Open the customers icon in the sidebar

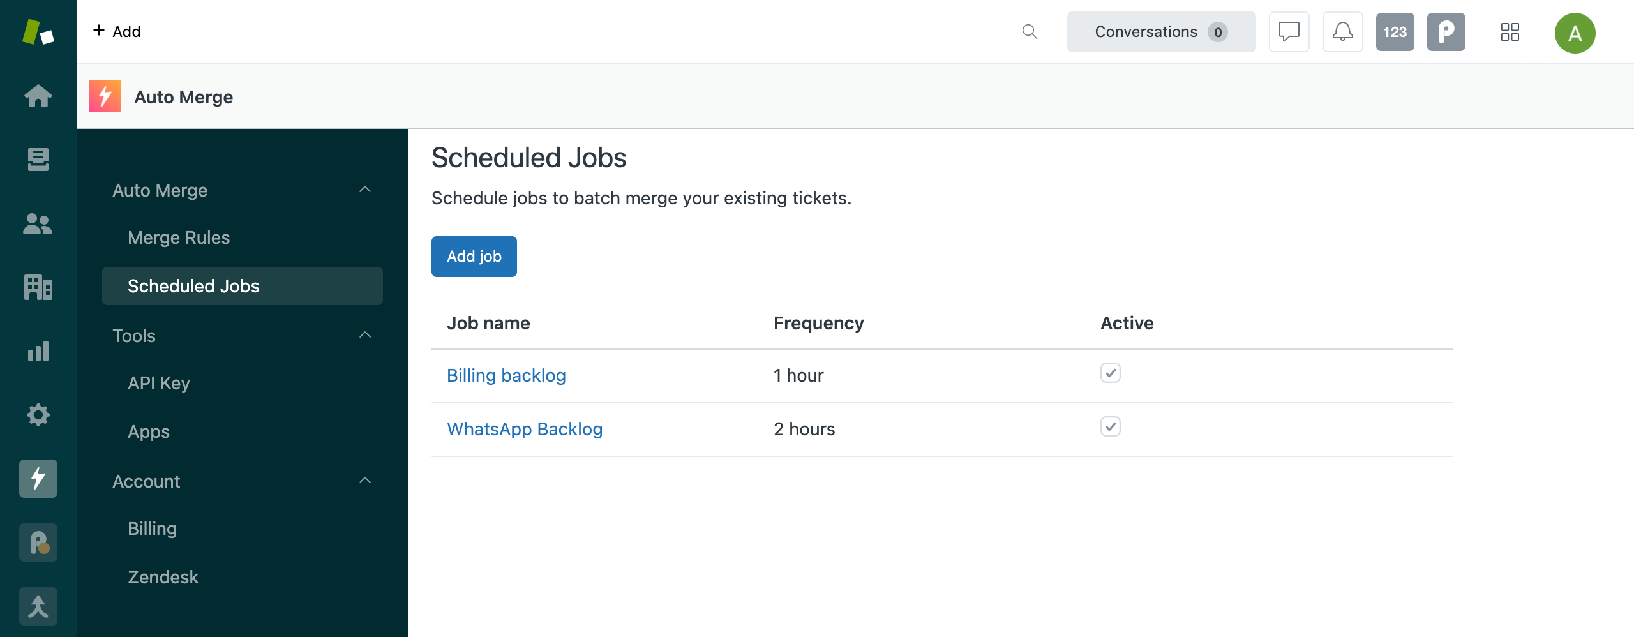click(x=38, y=223)
